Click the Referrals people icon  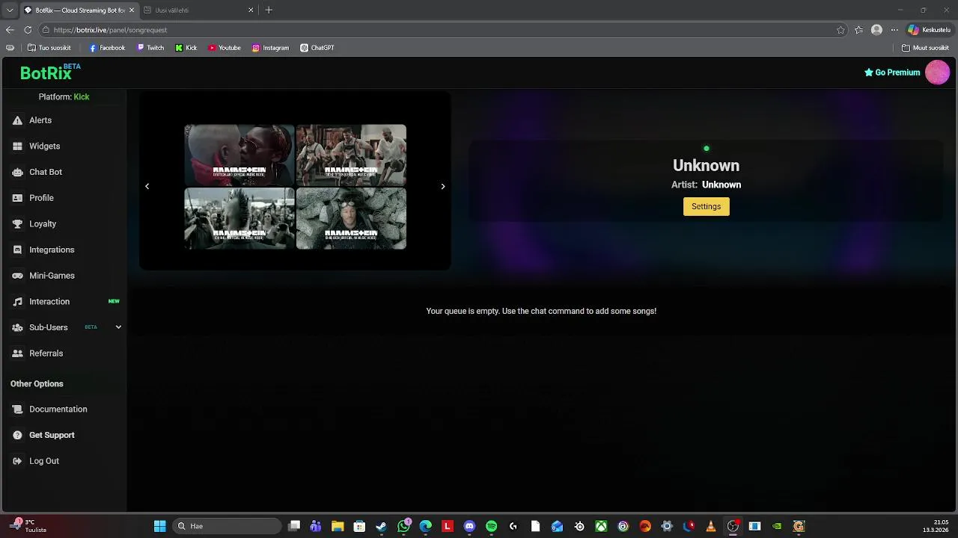pyautogui.click(x=17, y=353)
